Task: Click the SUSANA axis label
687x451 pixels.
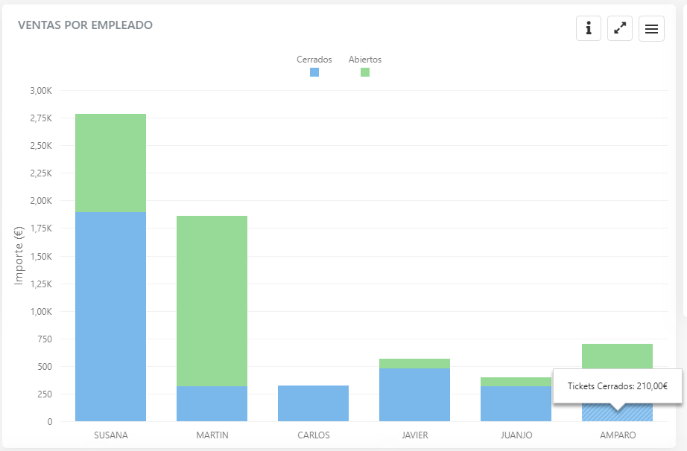Action: click(110, 435)
